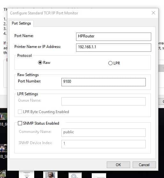Open the file thumbnail after the gear icon
Viewport: 164px width, 178px height.
99,176
